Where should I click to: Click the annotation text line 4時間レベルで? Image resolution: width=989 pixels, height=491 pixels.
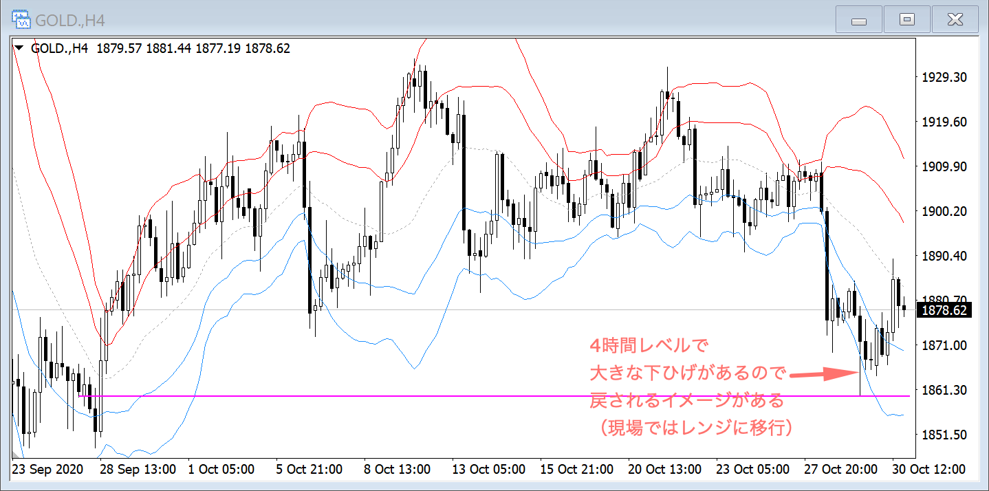tap(649, 344)
